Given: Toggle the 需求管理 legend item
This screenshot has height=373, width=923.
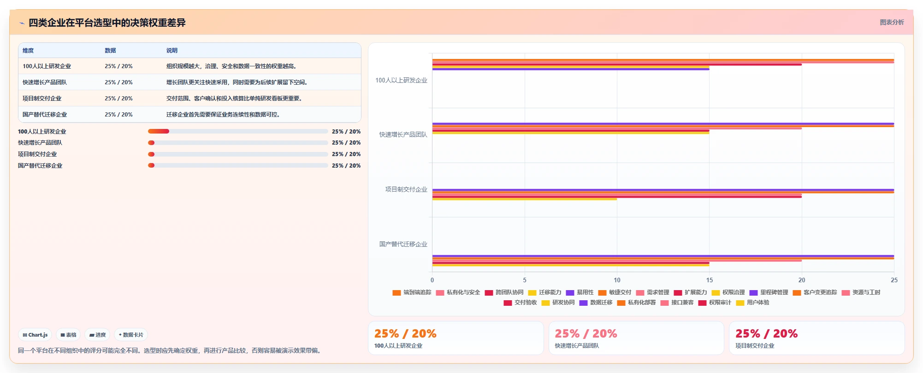Looking at the screenshot, I should click(652, 292).
